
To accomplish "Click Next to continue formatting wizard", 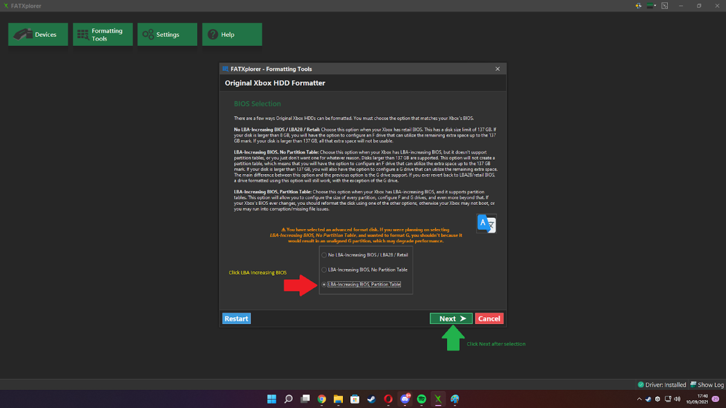I will (x=451, y=319).
